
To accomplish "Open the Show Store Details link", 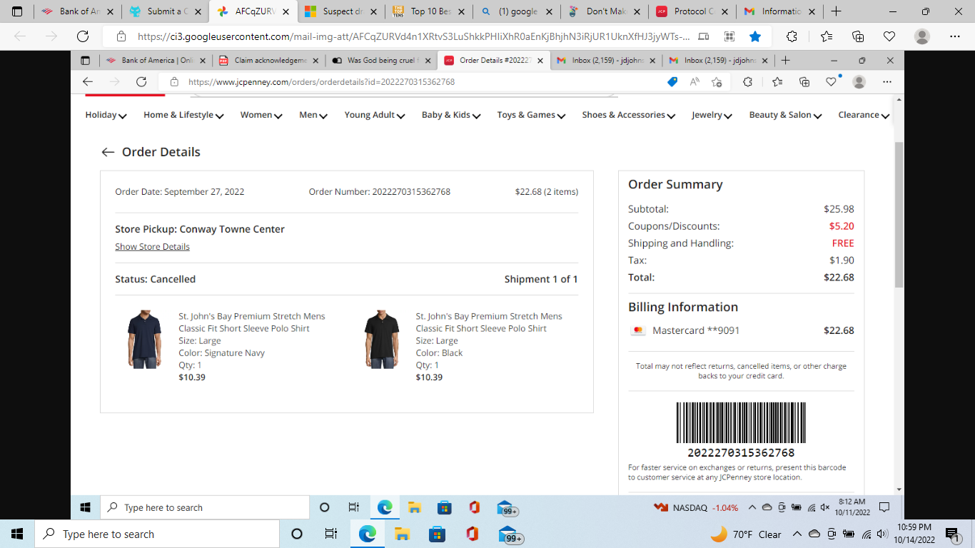I will (x=152, y=246).
